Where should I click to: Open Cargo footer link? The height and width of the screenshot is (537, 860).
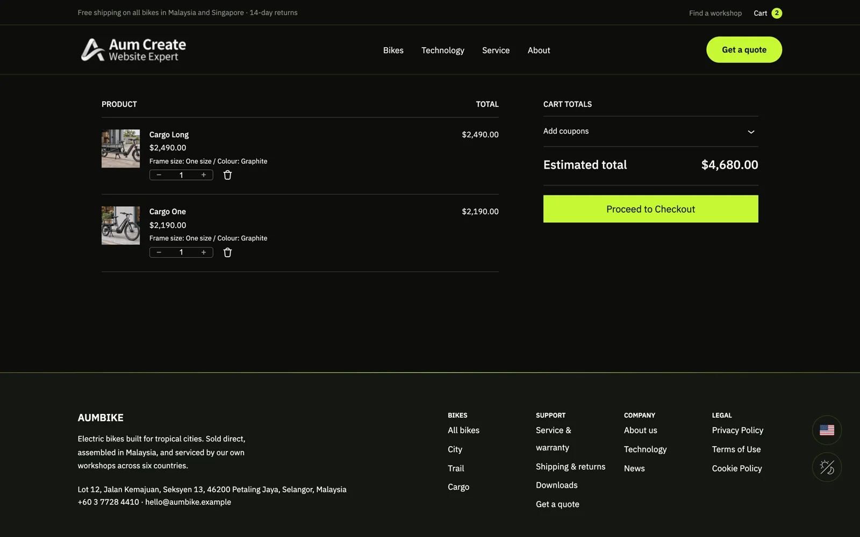[x=458, y=487]
